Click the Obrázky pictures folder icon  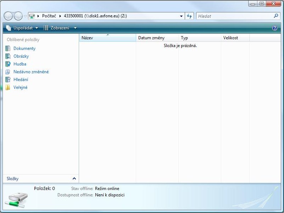(x=8, y=56)
